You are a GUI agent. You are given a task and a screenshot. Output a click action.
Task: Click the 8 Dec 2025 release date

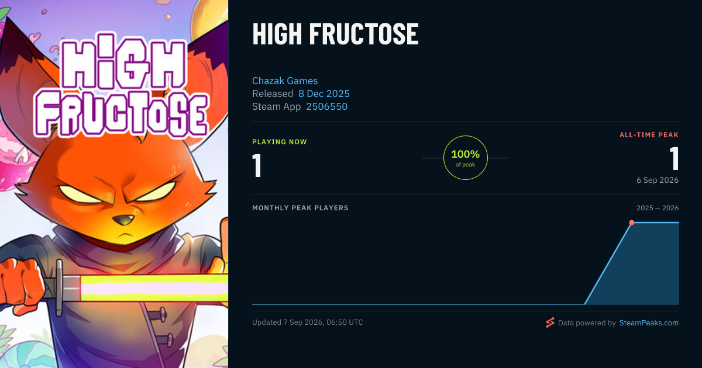pyautogui.click(x=324, y=93)
